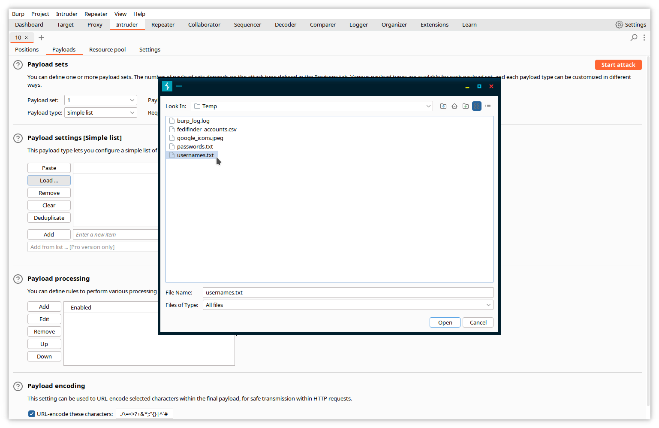Click the help icon beside Payload sets
This screenshot has width=659, height=428.
click(18, 64)
